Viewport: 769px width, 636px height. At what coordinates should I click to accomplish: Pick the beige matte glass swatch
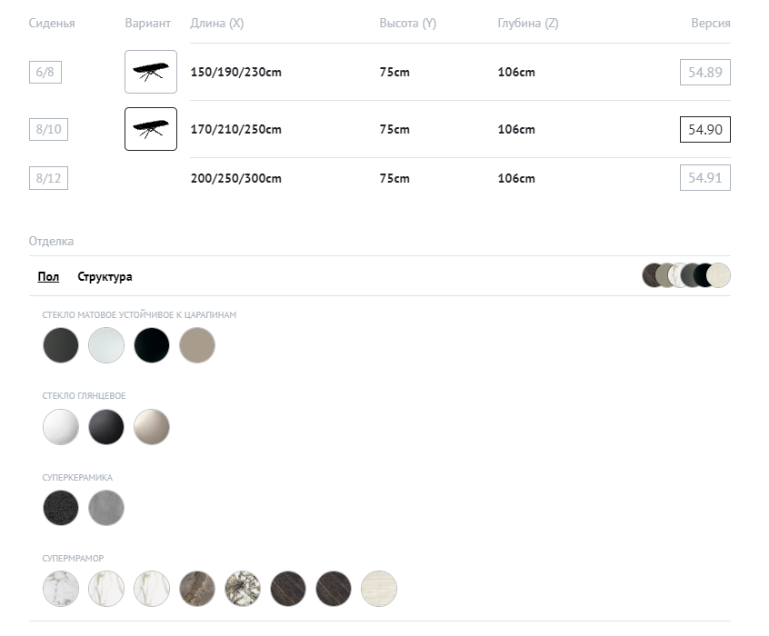197,345
